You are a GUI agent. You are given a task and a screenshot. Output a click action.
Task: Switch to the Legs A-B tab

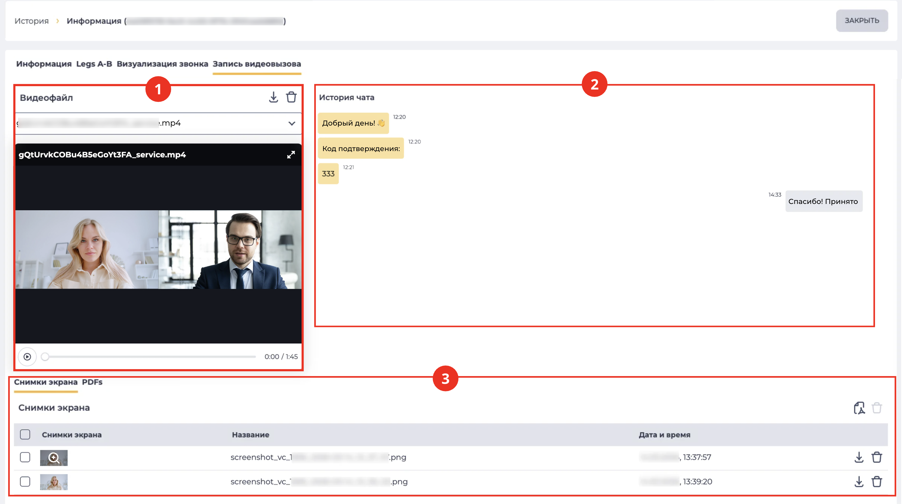click(94, 64)
